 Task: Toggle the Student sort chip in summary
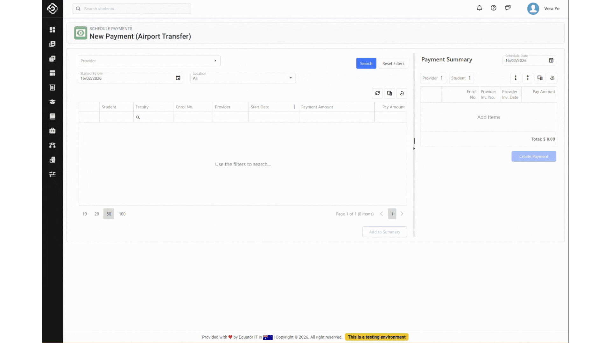pyautogui.click(x=461, y=78)
